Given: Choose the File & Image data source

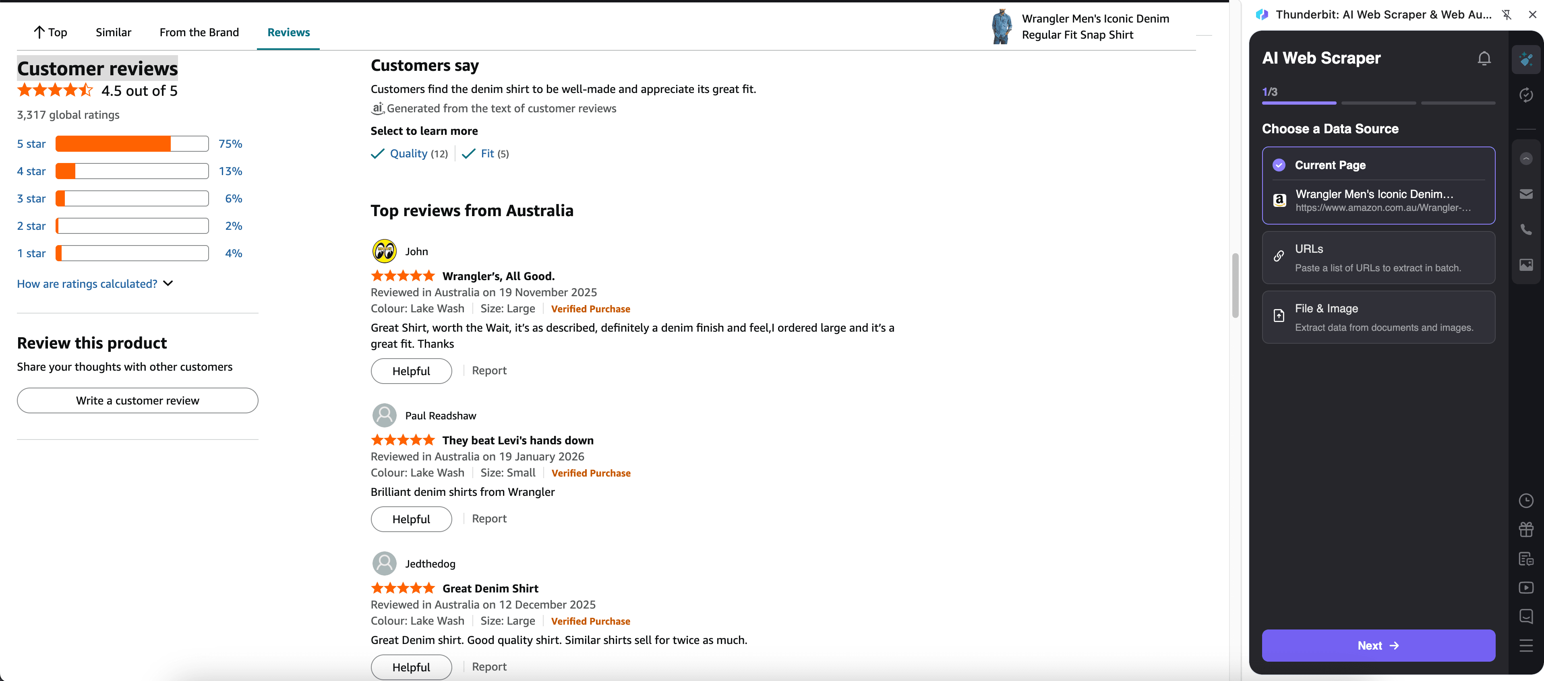Looking at the screenshot, I should click(x=1378, y=317).
